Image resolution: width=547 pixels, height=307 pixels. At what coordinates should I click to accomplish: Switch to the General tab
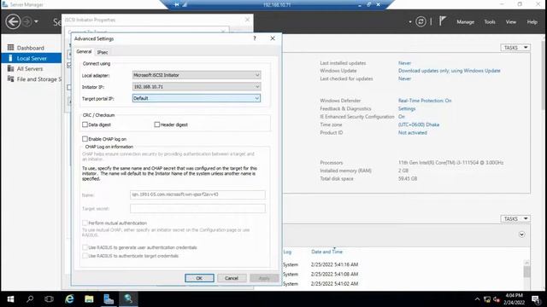click(84, 51)
